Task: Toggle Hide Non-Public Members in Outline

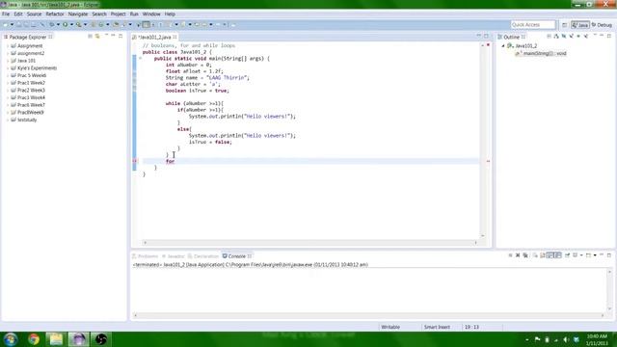Action: [x=578, y=37]
